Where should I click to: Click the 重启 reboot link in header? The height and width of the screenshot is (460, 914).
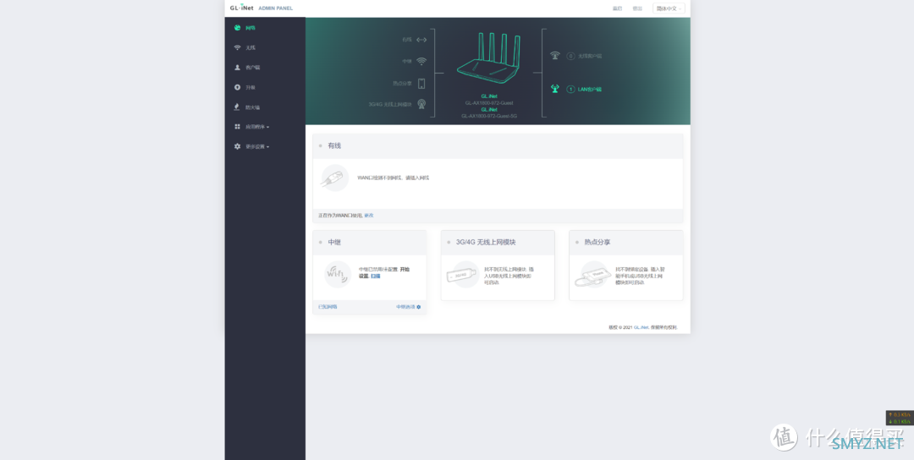617,8
